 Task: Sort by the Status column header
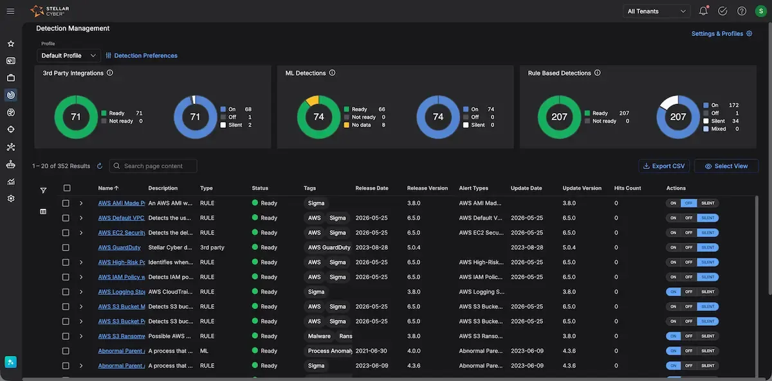(x=260, y=188)
